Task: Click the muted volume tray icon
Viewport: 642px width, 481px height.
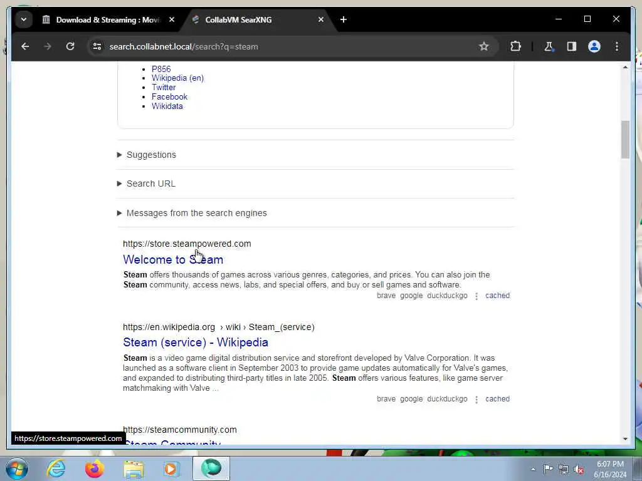Action: [579, 470]
